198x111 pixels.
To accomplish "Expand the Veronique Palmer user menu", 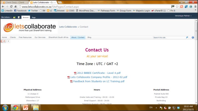I will (183, 16).
